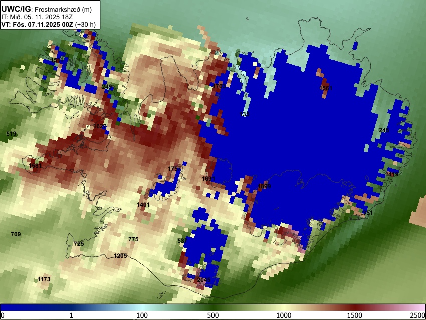The width and height of the screenshot is (426, 320).
Task: Click the "1419" value on the east coast
Action: 392,174
